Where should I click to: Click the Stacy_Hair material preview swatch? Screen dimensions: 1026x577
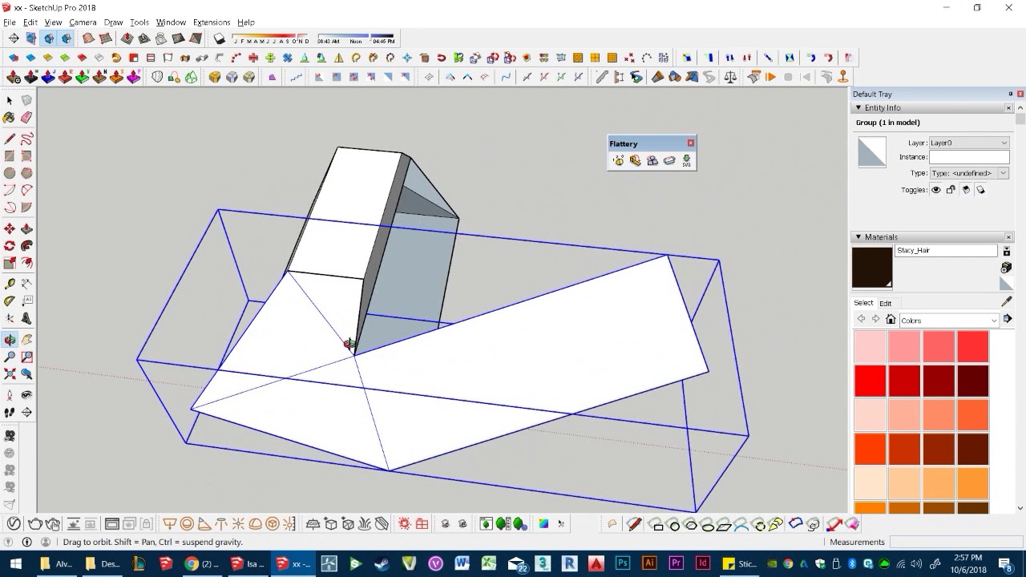click(872, 267)
